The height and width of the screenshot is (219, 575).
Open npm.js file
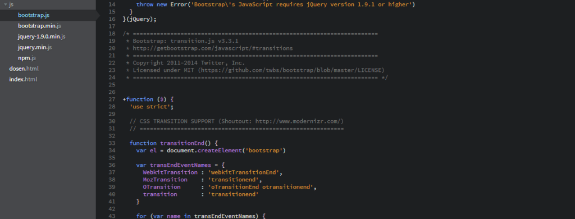tap(27, 58)
